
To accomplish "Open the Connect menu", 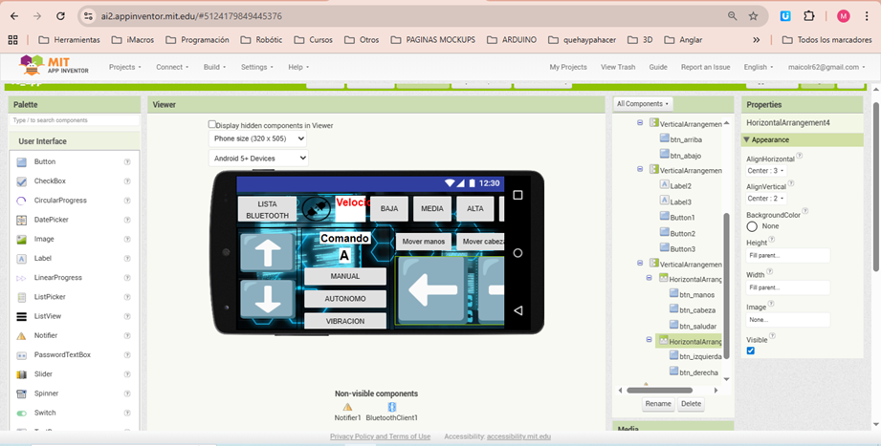I will [x=171, y=67].
